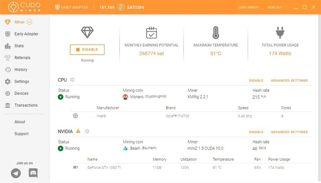Click the main Disable mining button
The width and height of the screenshot is (321, 183).
[87, 49]
